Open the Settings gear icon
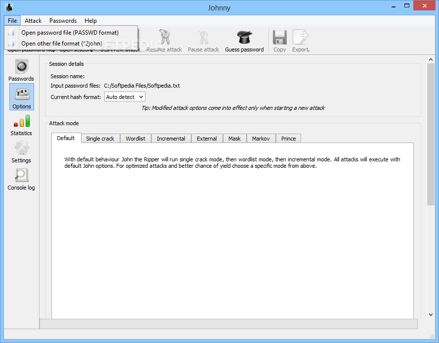 (x=22, y=147)
